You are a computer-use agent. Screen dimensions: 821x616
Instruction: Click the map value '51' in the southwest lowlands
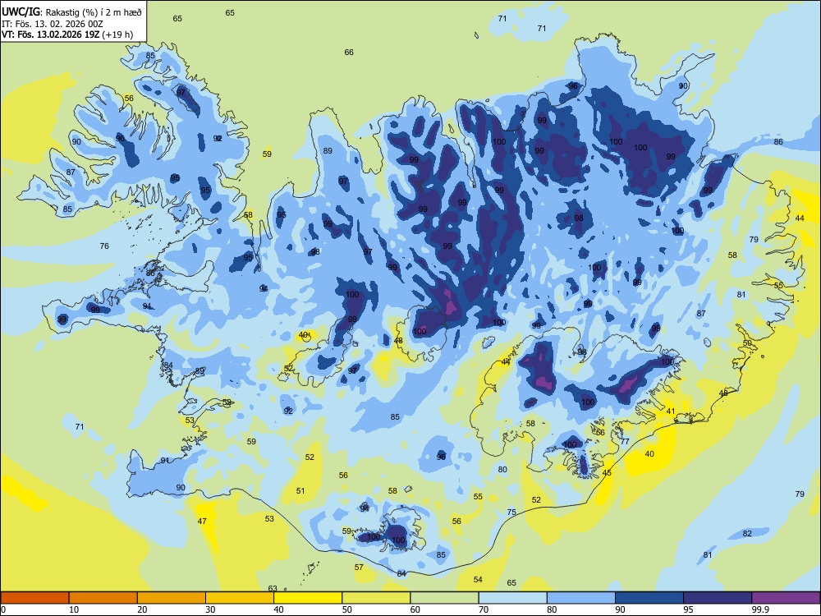point(300,491)
